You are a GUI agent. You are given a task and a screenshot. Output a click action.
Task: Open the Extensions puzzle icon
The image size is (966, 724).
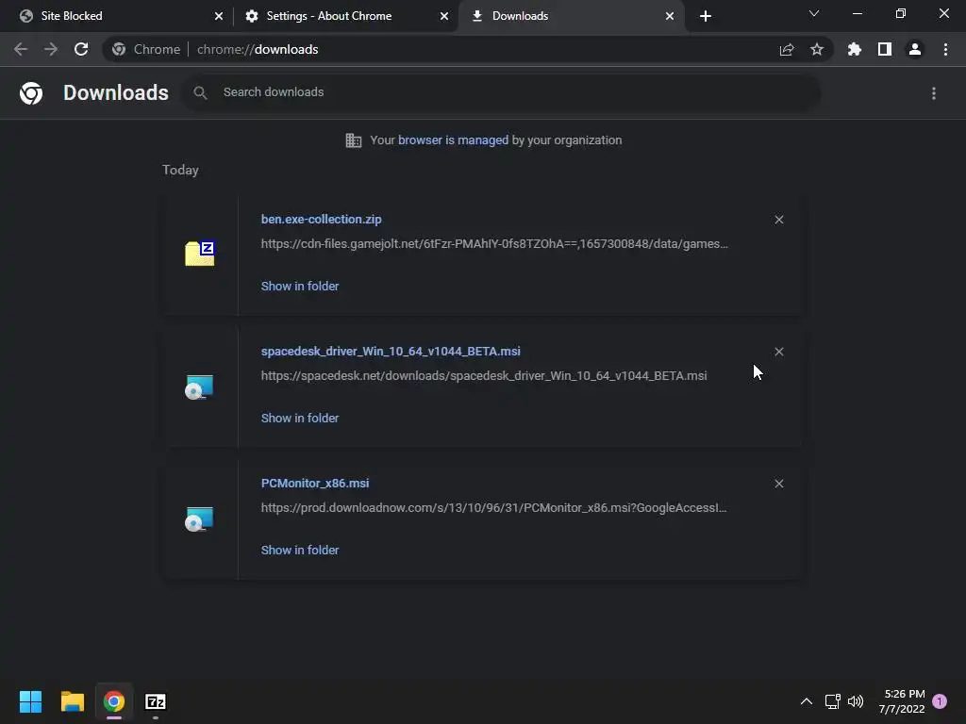(x=855, y=49)
